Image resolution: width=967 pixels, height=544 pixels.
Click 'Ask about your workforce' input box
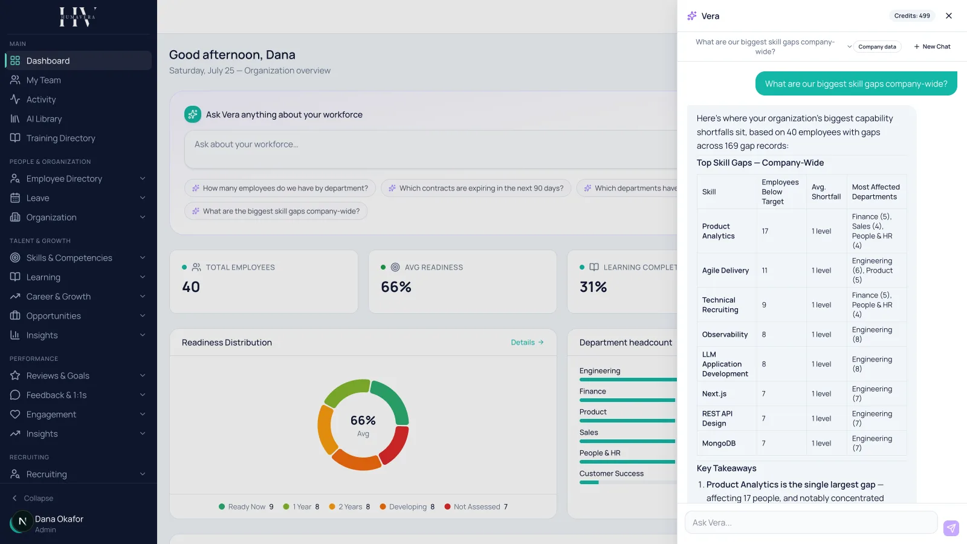coord(431,149)
